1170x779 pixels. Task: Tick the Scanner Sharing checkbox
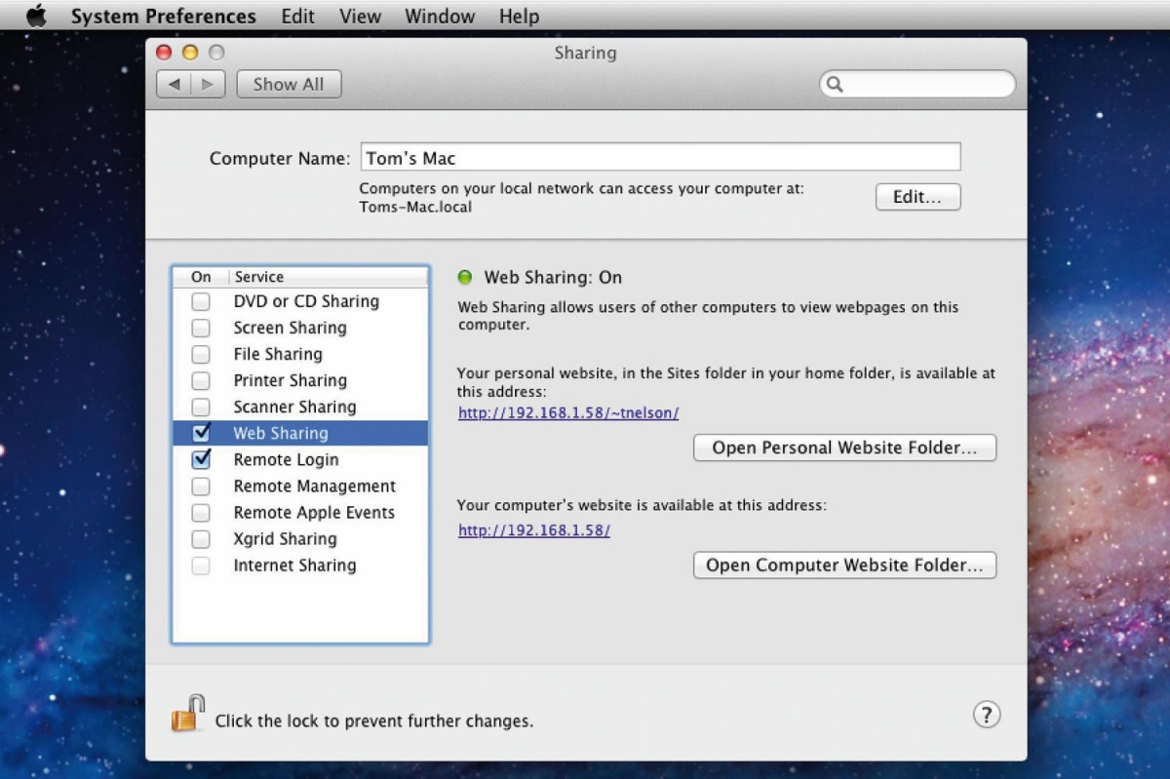[x=201, y=408]
